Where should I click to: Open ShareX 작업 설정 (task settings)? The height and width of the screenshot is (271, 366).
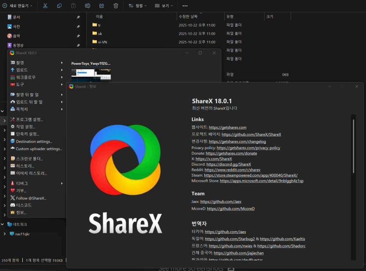point(23,127)
